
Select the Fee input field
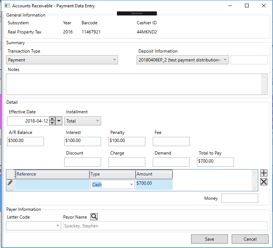(x=171, y=141)
